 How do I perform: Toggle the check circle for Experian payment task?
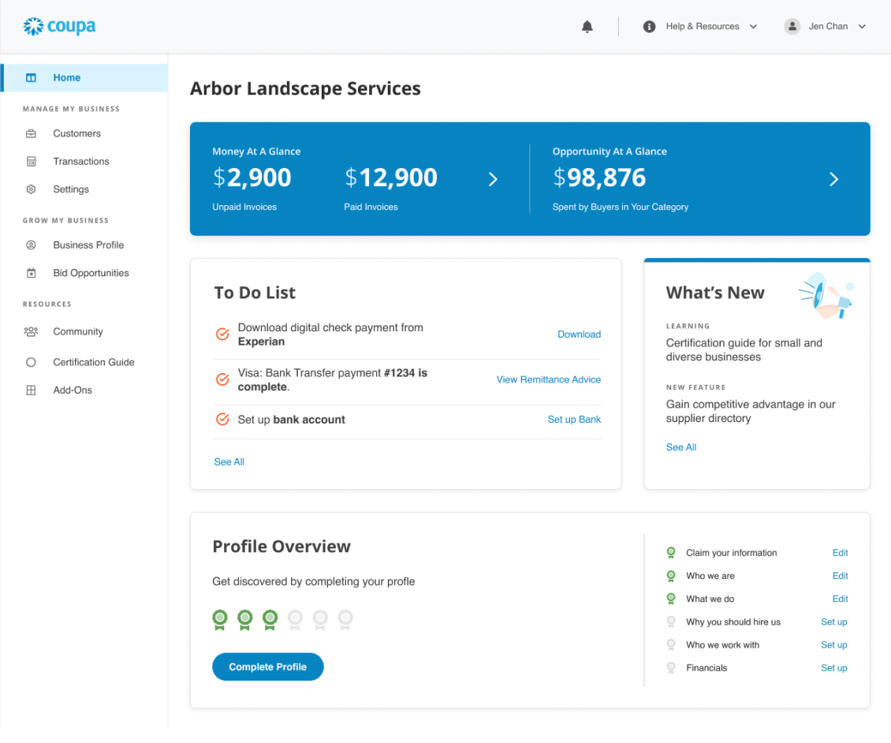coord(222,334)
